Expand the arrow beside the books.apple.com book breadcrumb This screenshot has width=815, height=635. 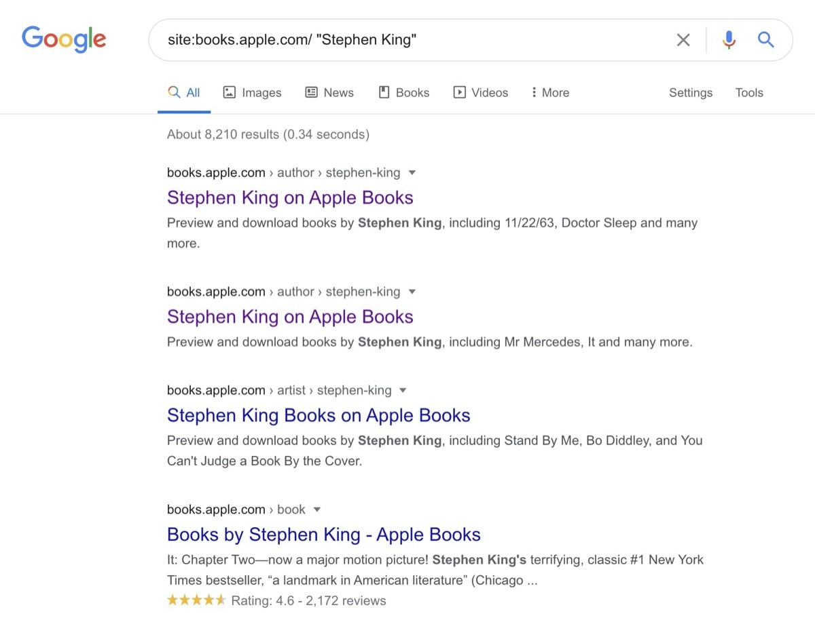316,509
